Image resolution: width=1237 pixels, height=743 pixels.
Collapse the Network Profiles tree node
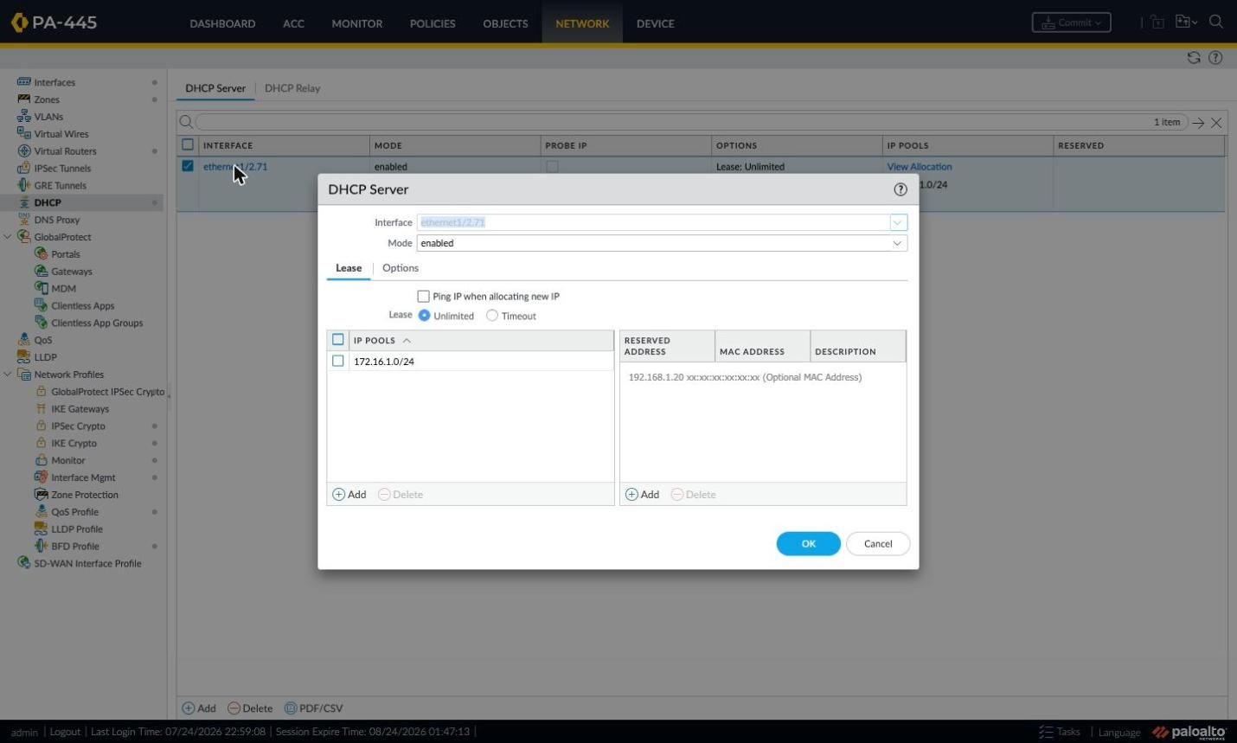tap(8, 375)
